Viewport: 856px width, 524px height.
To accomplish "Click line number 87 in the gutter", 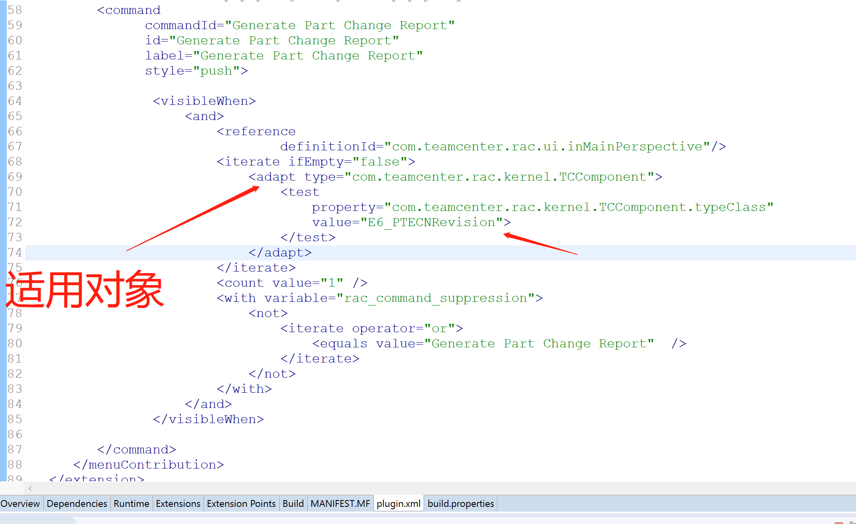I will click(15, 450).
